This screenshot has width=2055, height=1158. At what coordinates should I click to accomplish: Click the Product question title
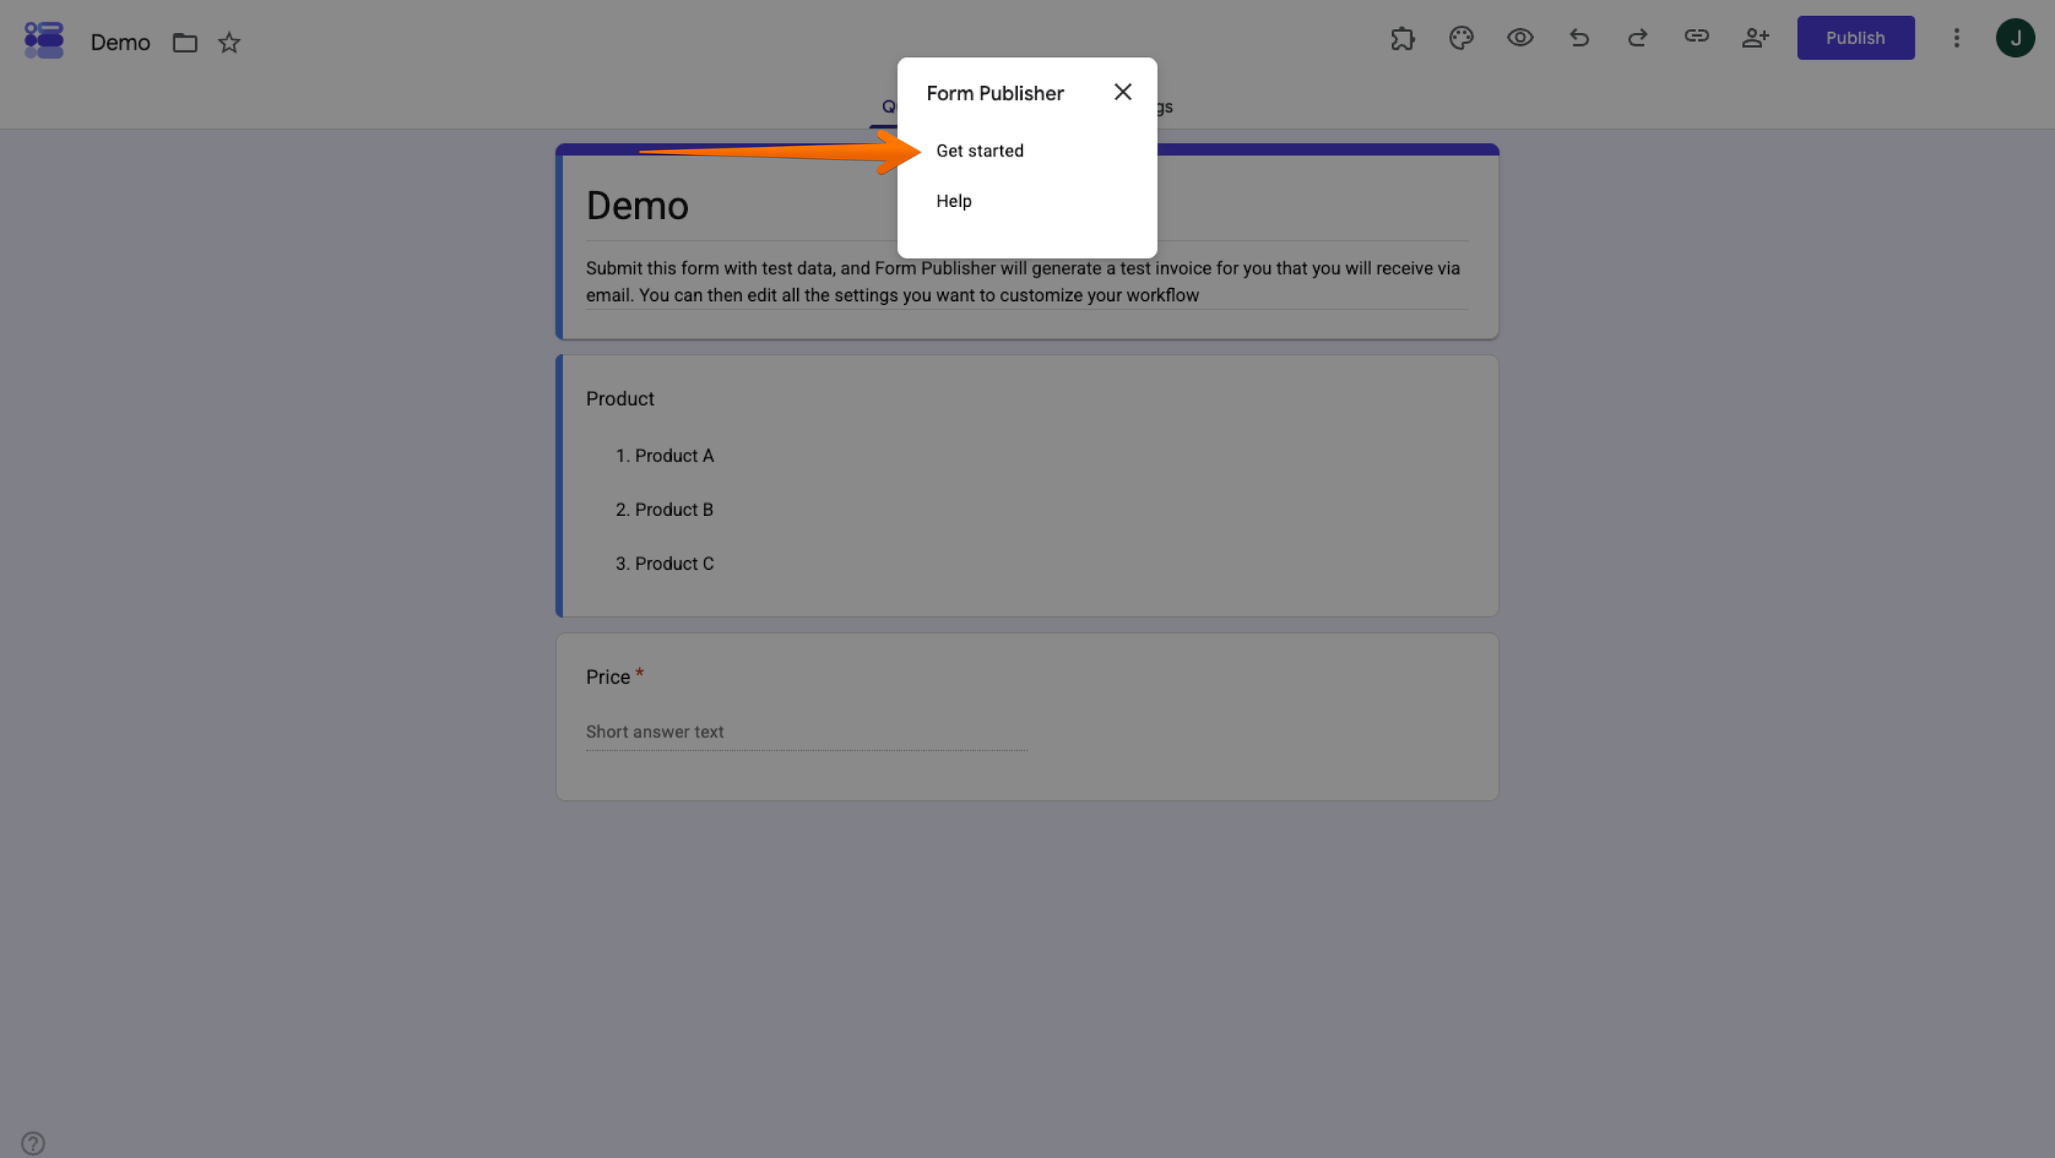pos(620,399)
